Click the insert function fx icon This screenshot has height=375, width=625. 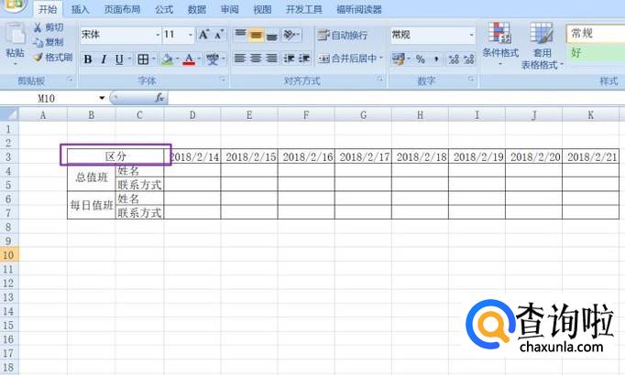pyautogui.click(x=159, y=97)
